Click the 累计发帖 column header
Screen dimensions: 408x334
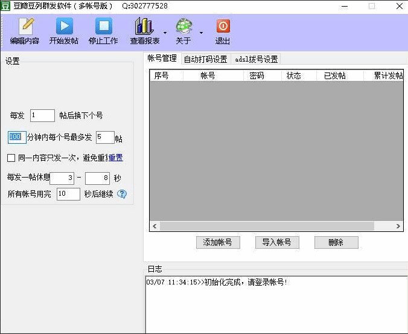point(383,75)
